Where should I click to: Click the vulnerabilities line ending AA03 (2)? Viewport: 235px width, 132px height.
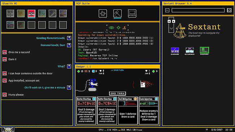(116, 41)
